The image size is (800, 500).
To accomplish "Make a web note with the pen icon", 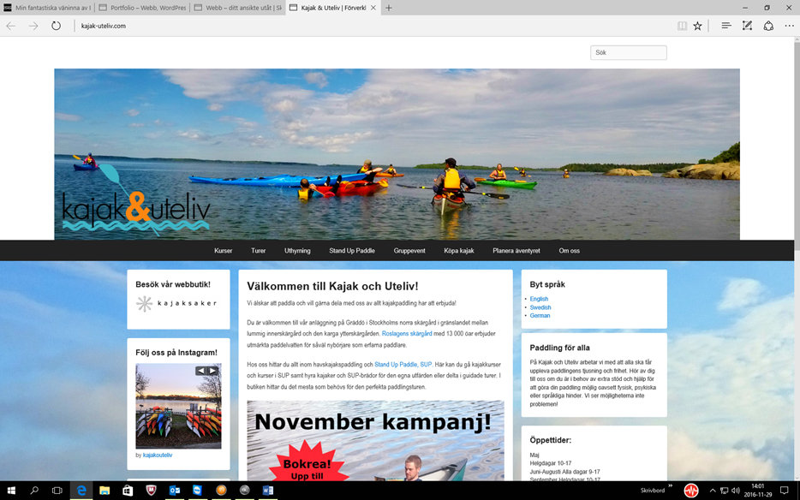I will (x=747, y=26).
